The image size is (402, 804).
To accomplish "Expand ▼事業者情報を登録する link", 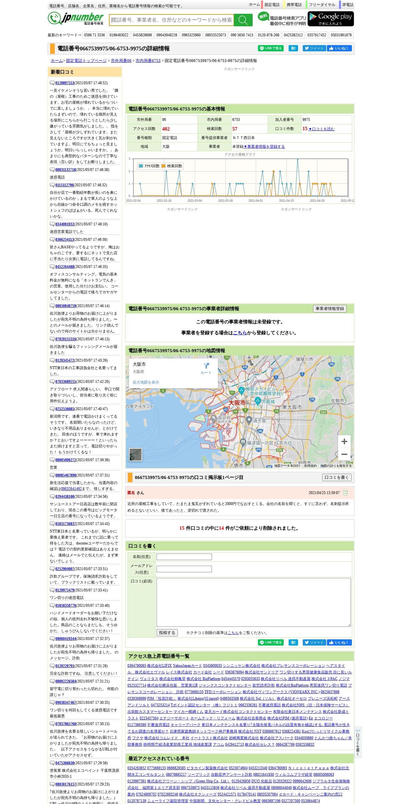I will point(265,147).
